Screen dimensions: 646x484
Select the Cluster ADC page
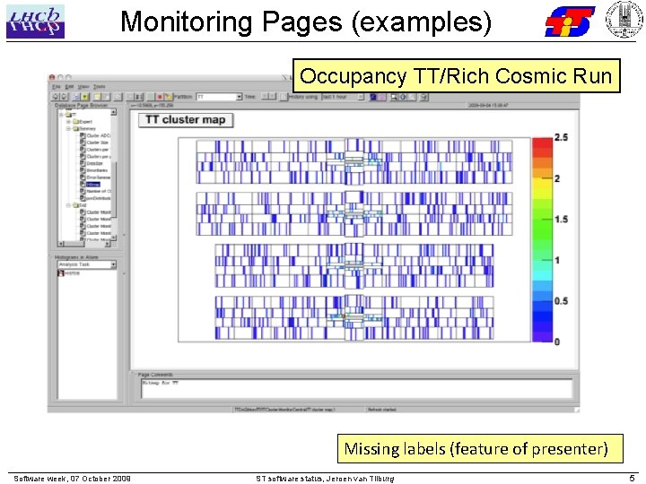click(x=95, y=135)
